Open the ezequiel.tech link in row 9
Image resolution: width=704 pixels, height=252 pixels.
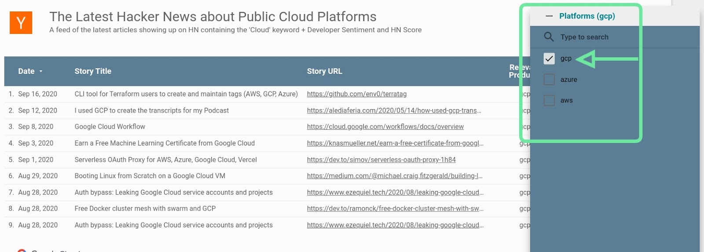(395, 225)
